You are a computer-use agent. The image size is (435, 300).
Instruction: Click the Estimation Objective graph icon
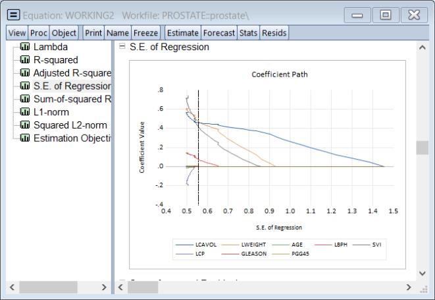pyautogui.click(x=26, y=138)
